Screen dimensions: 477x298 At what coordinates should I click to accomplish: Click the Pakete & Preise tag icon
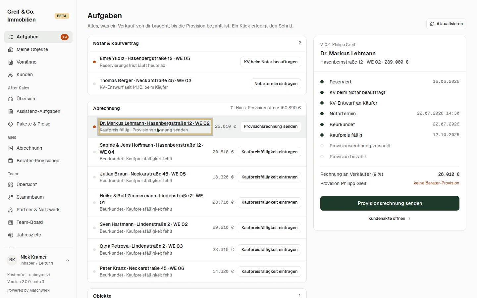point(11,124)
